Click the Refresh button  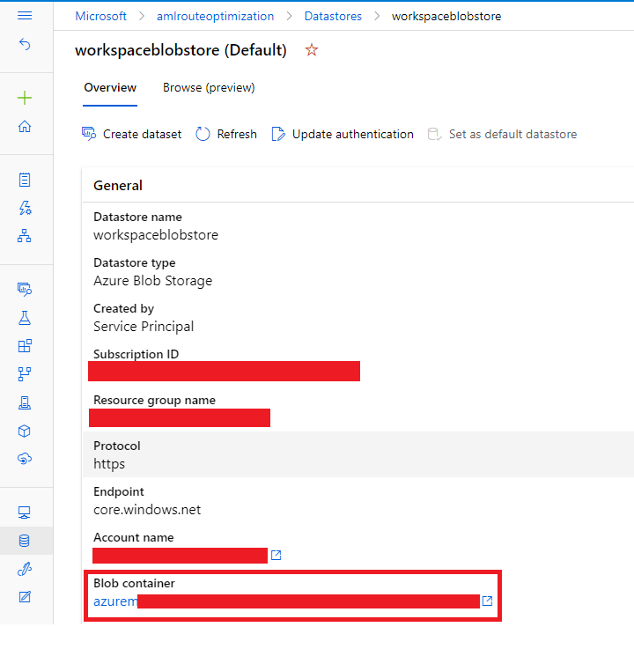[226, 134]
